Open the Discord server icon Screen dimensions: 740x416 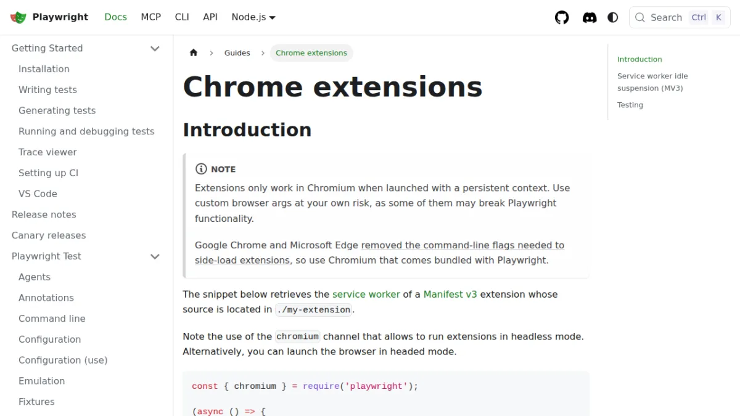click(x=590, y=17)
